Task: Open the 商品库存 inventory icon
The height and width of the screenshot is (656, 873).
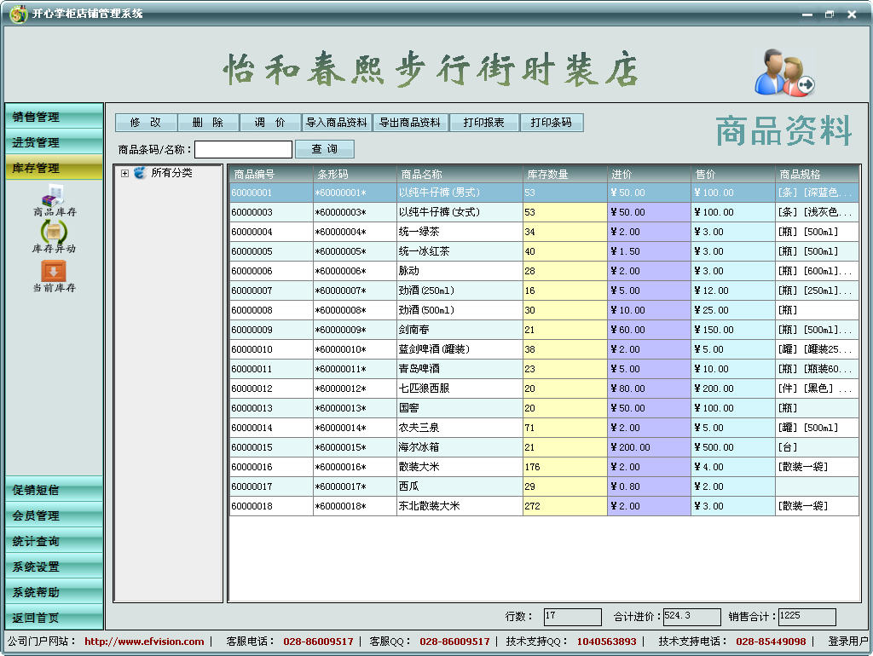Action: pos(54,200)
